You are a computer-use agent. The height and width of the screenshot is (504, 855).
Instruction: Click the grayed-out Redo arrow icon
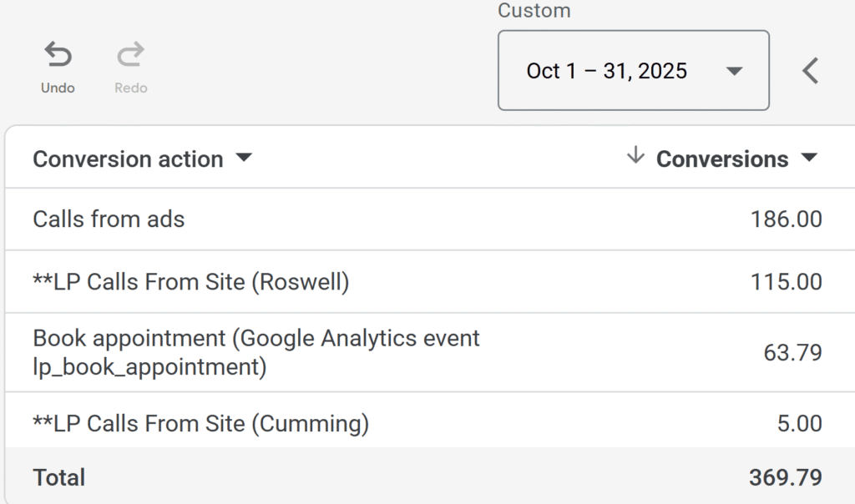point(131,54)
